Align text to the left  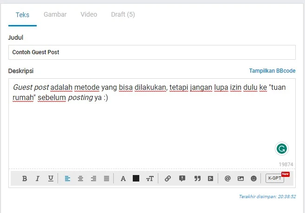pos(67,178)
